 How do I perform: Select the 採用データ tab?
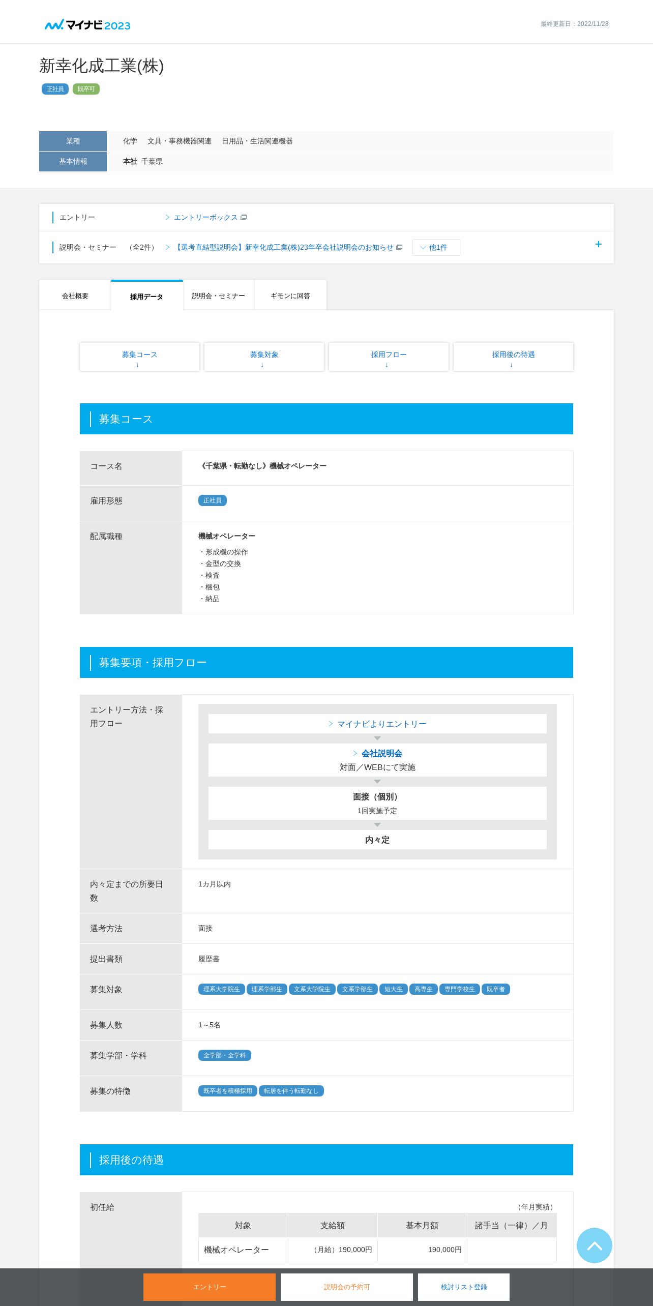pyautogui.click(x=146, y=296)
